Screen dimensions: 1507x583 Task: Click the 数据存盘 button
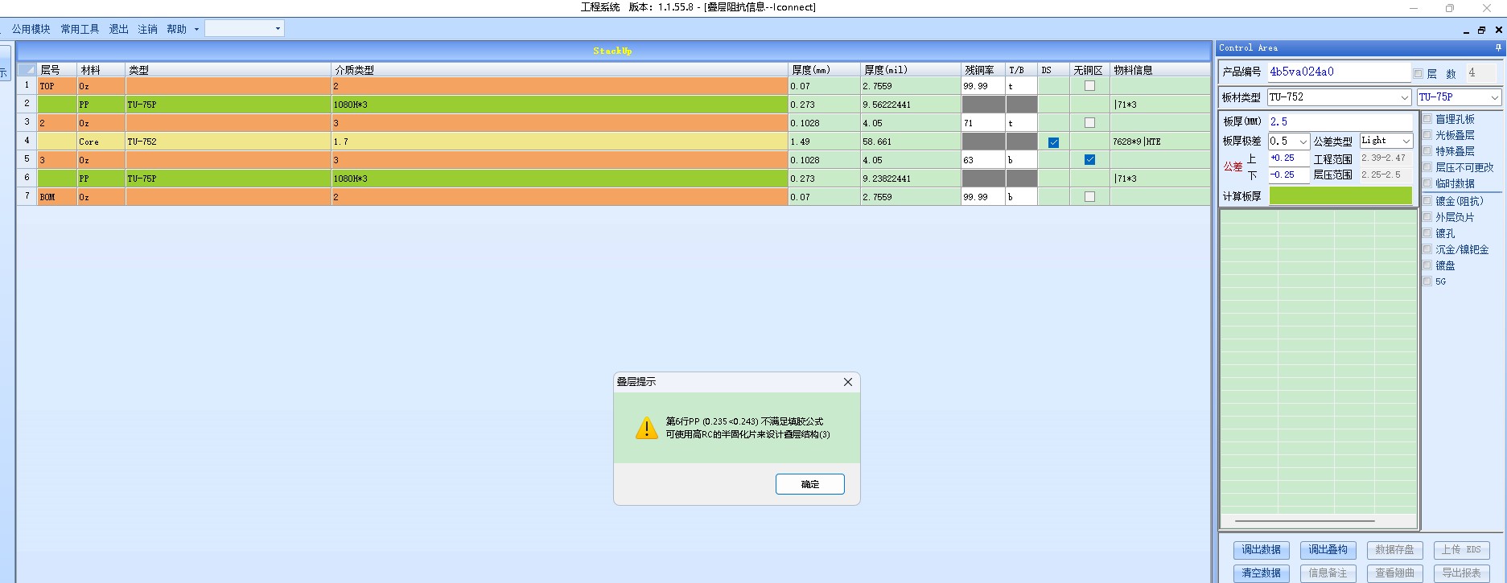pyautogui.click(x=1394, y=550)
